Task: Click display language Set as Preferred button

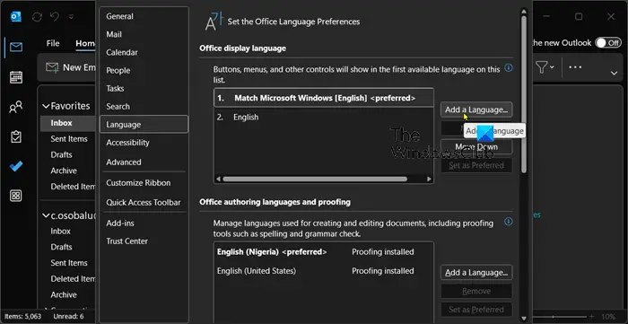Action: click(476, 165)
